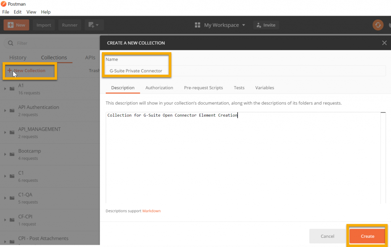391x247 pixels.
Task: Select the Variables tab
Action: 265,88
